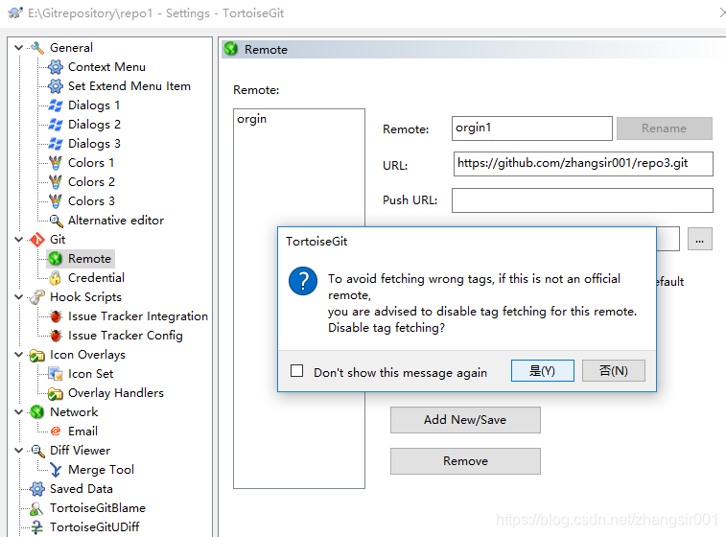Viewport: 726px width, 537px height.
Task: Open the Merge Tool settings
Action: [101, 470]
